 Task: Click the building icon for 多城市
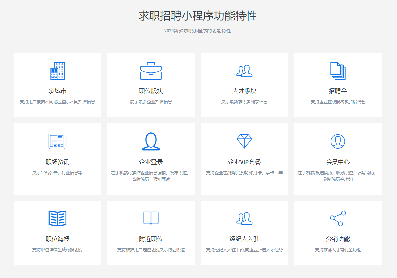click(57, 71)
